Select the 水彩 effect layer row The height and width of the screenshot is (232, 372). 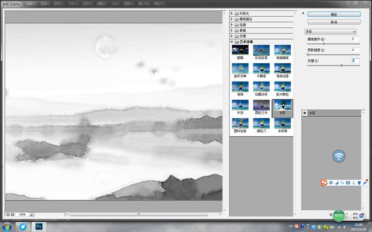pos(331,113)
